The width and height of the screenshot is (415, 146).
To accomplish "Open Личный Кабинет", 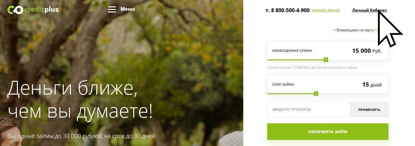I will (369, 10).
